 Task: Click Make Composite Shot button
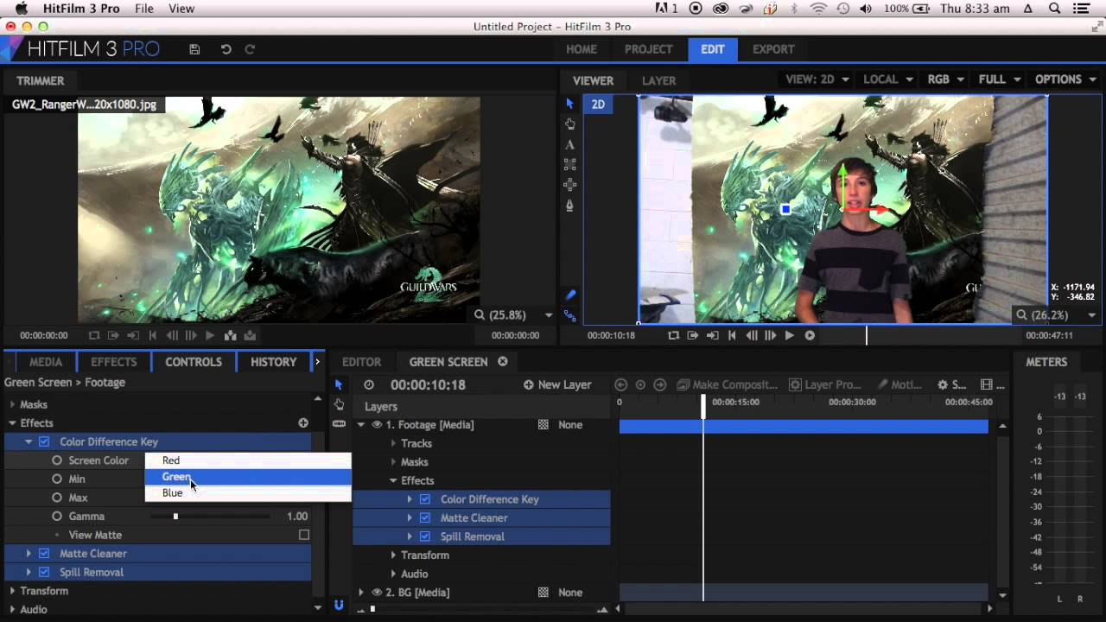[x=727, y=384]
